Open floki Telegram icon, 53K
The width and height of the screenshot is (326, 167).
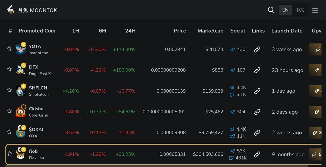[232, 151]
